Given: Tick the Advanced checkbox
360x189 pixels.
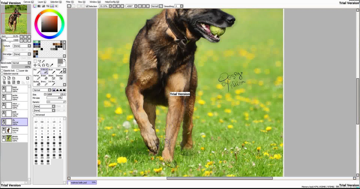Looking at the screenshot, I should [34, 115].
